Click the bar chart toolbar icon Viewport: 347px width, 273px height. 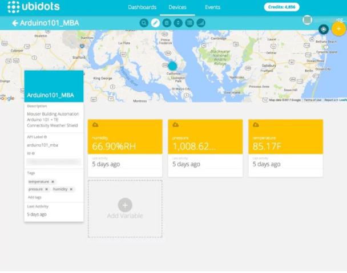click(x=201, y=23)
